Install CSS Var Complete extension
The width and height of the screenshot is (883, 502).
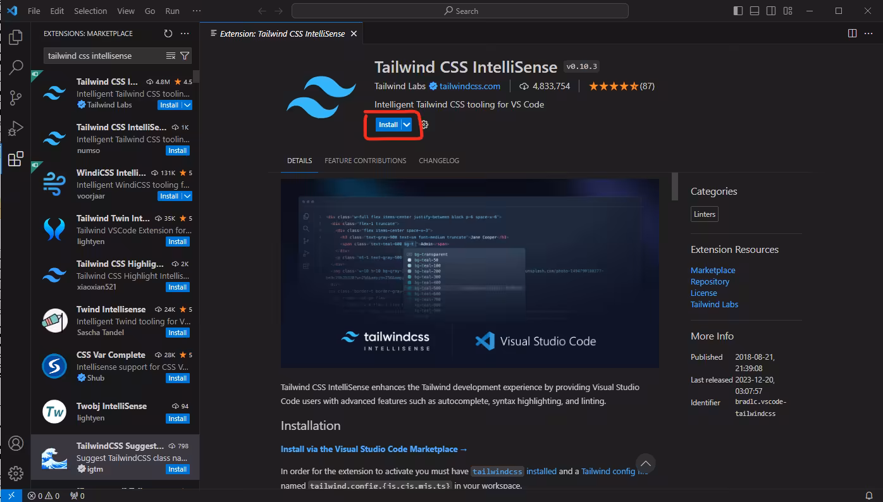[x=178, y=378]
